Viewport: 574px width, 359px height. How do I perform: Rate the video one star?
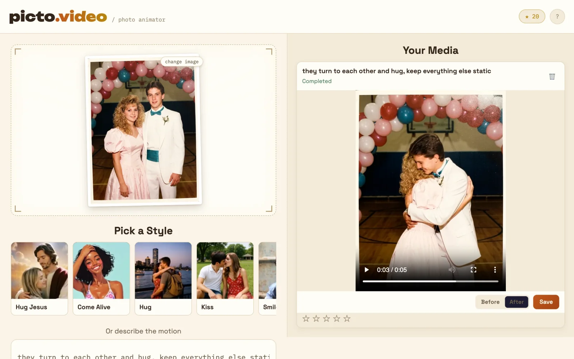click(306, 318)
